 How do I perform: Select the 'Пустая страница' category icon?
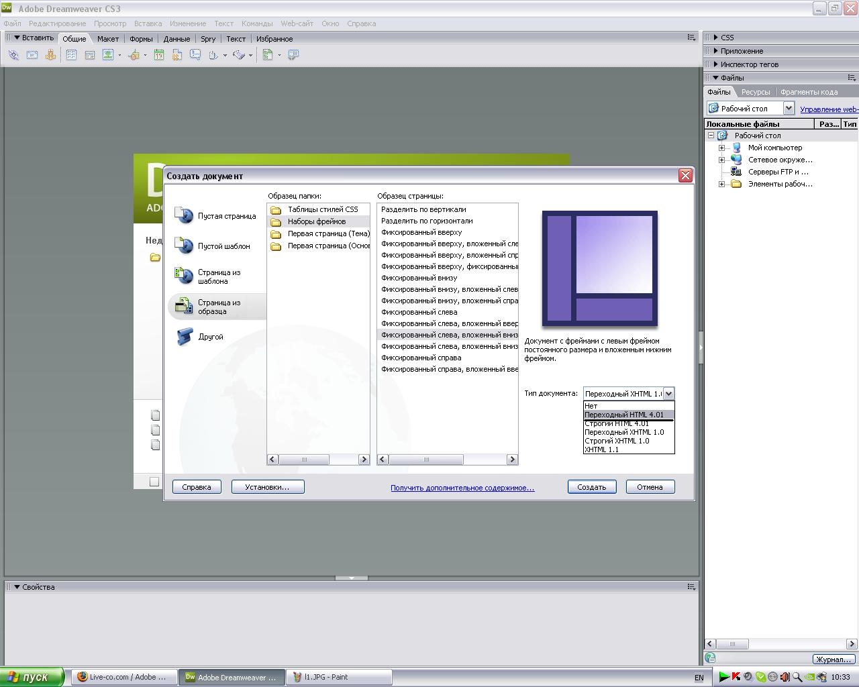184,215
